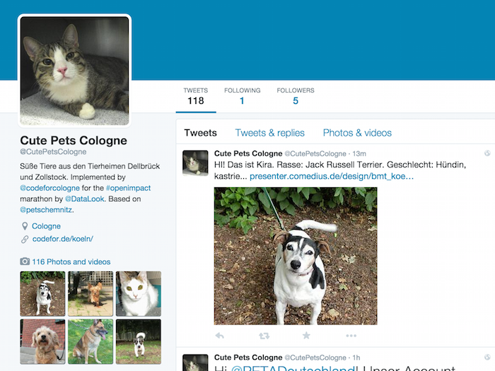Image resolution: width=495 pixels, height=371 pixels.
Task: Click avatar beside the Kira tweet
Action: (195, 163)
